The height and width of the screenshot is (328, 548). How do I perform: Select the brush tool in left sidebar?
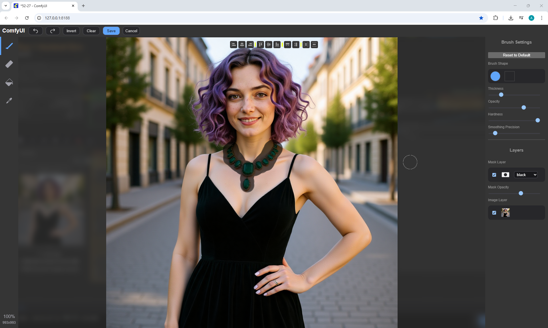tap(9, 46)
